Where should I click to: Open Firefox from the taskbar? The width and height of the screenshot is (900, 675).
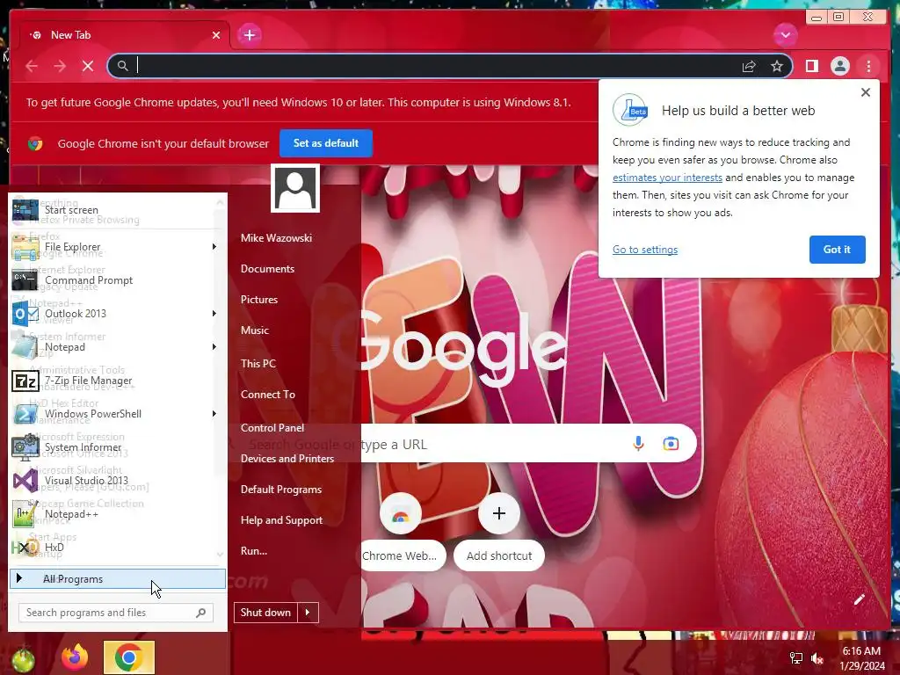pos(75,657)
